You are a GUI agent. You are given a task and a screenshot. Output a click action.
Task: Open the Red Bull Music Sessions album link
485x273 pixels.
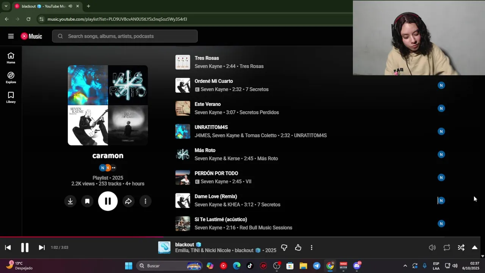pyautogui.click(x=266, y=228)
